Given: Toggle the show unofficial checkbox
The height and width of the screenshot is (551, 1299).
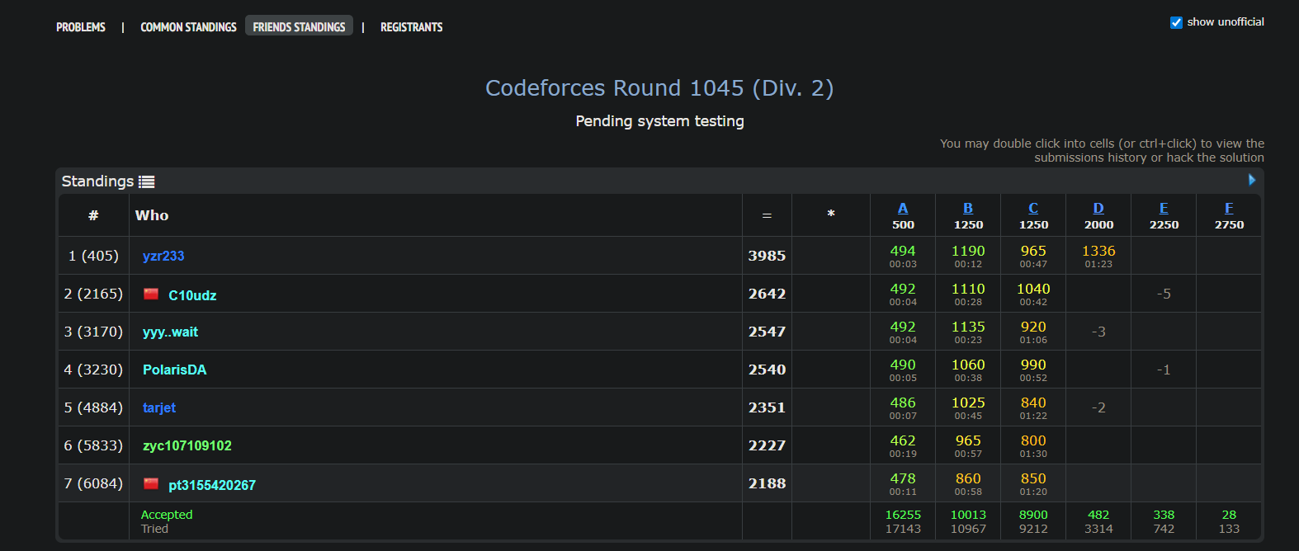Looking at the screenshot, I should (x=1177, y=22).
